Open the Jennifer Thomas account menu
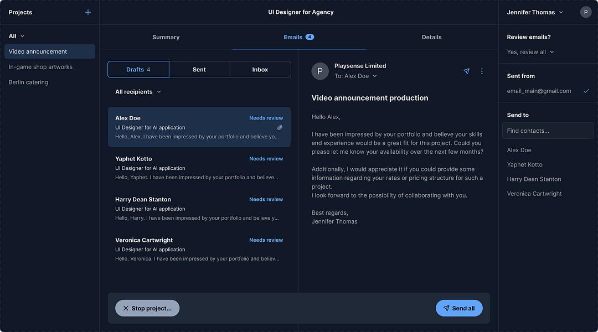Image resolution: width=598 pixels, height=332 pixels. click(x=535, y=12)
